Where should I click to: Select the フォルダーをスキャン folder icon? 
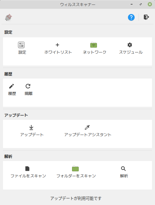click(75, 169)
